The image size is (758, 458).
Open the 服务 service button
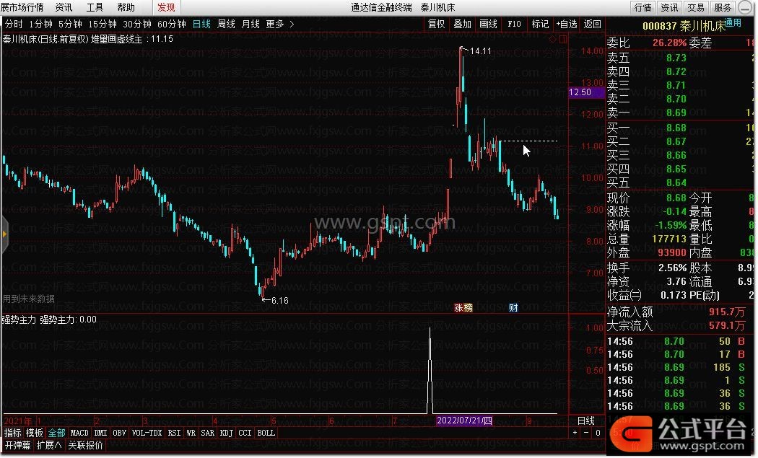pos(723,7)
